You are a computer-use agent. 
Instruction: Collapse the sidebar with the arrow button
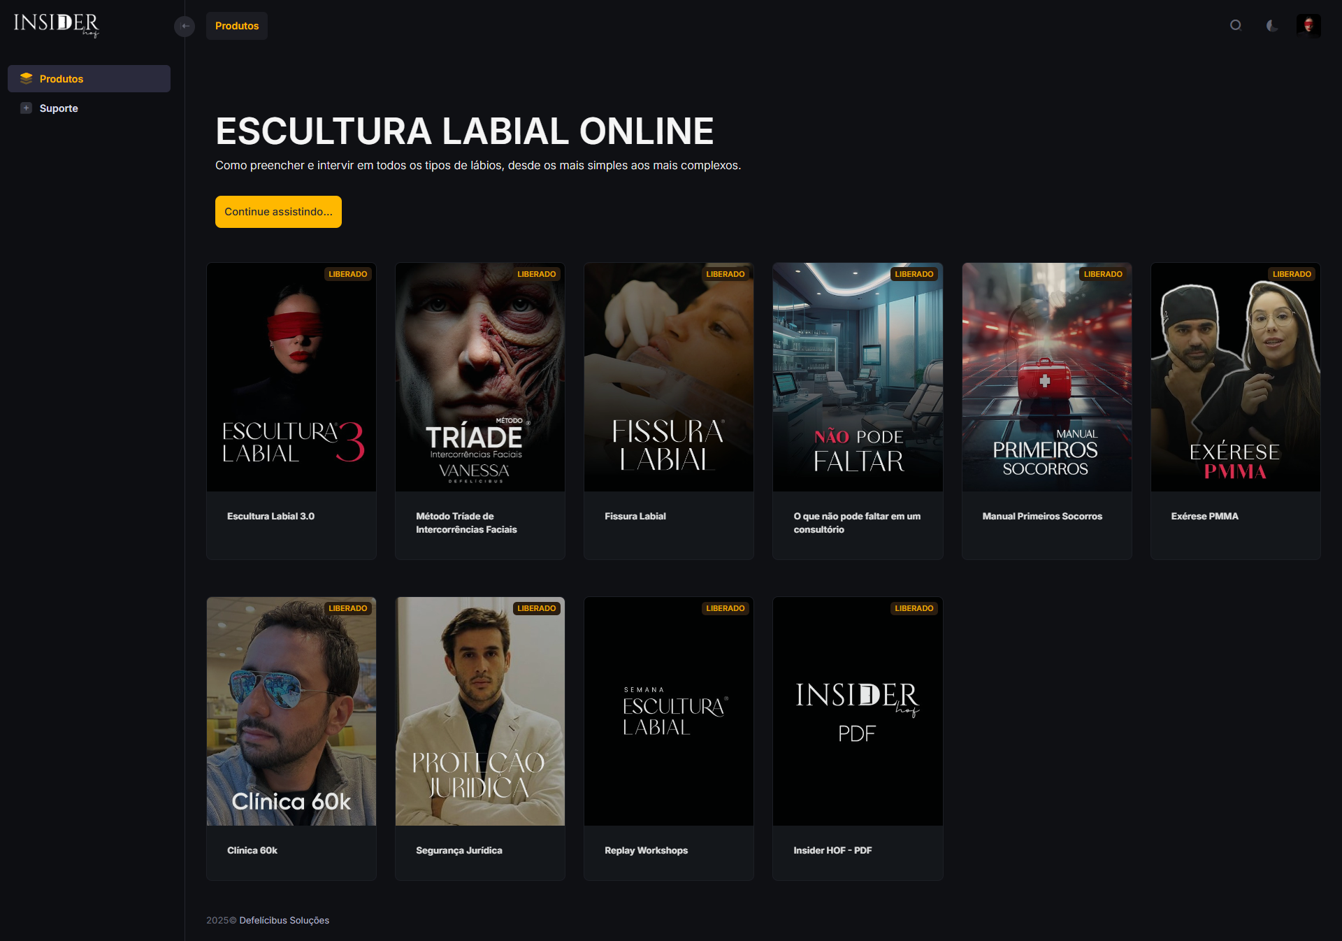(x=185, y=26)
